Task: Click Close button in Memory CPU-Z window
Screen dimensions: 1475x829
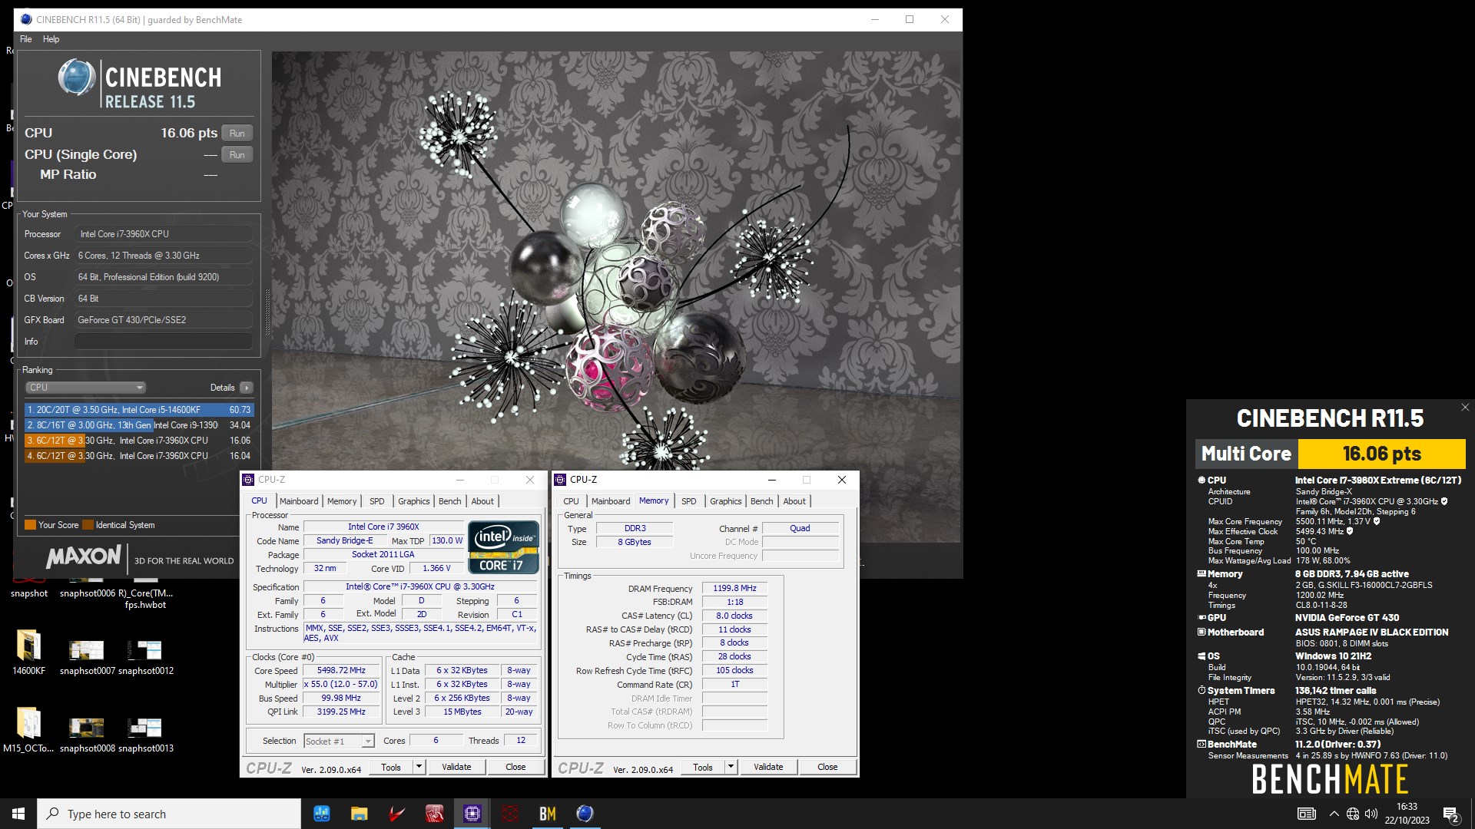Action: click(827, 767)
